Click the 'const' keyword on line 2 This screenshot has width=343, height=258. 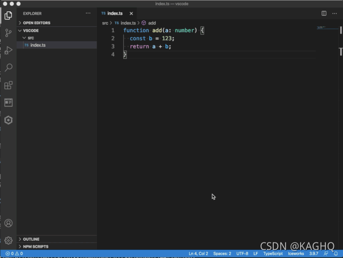[138, 38]
